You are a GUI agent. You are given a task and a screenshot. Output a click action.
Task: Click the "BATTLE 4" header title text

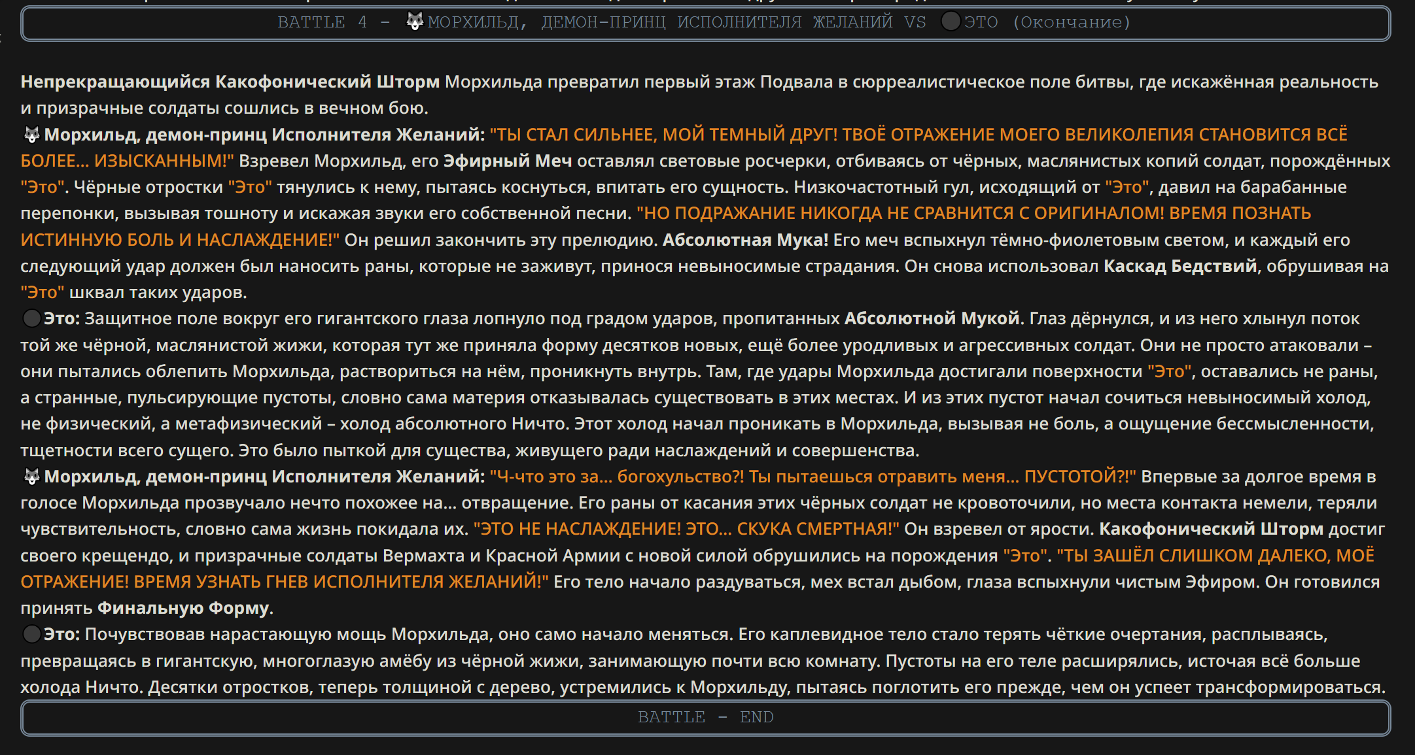tap(322, 22)
